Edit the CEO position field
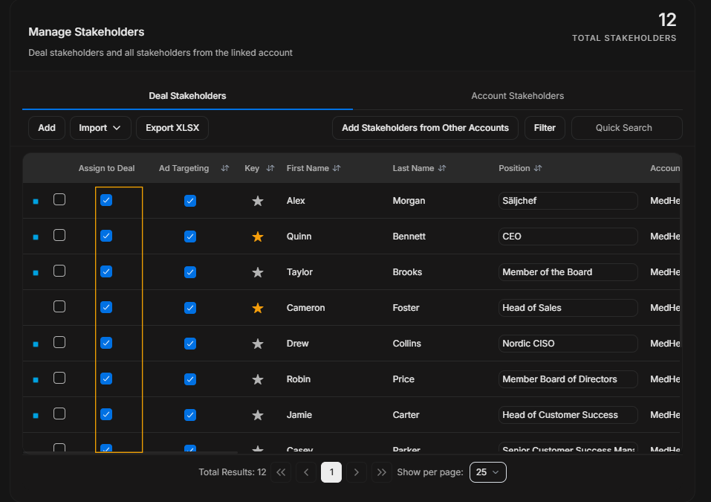Viewport: 711px width, 502px height. (x=568, y=236)
